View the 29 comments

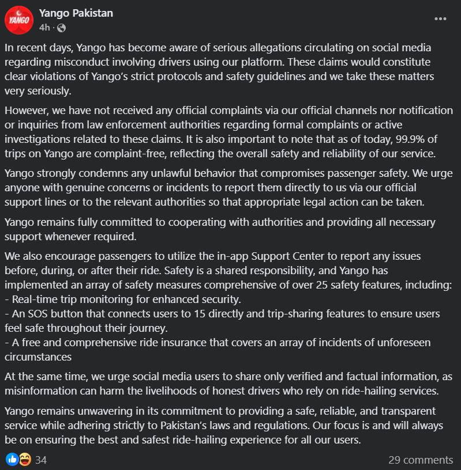pyautogui.click(x=421, y=460)
